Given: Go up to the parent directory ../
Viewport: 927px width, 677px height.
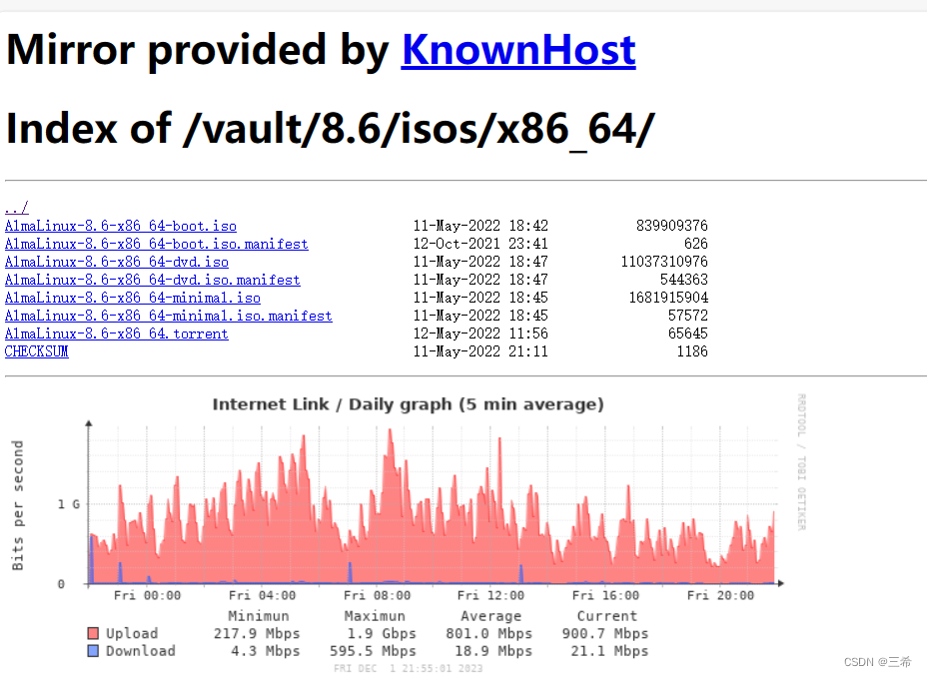Looking at the screenshot, I should 17,208.
